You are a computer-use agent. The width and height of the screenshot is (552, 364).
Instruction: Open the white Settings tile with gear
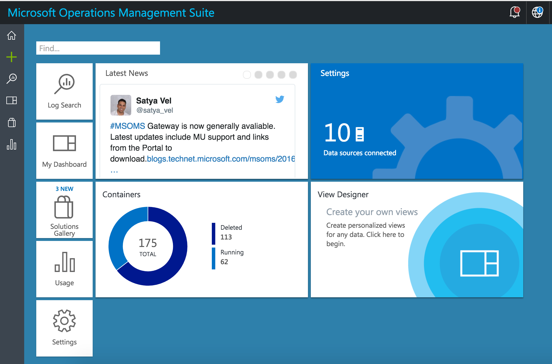tap(64, 328)
